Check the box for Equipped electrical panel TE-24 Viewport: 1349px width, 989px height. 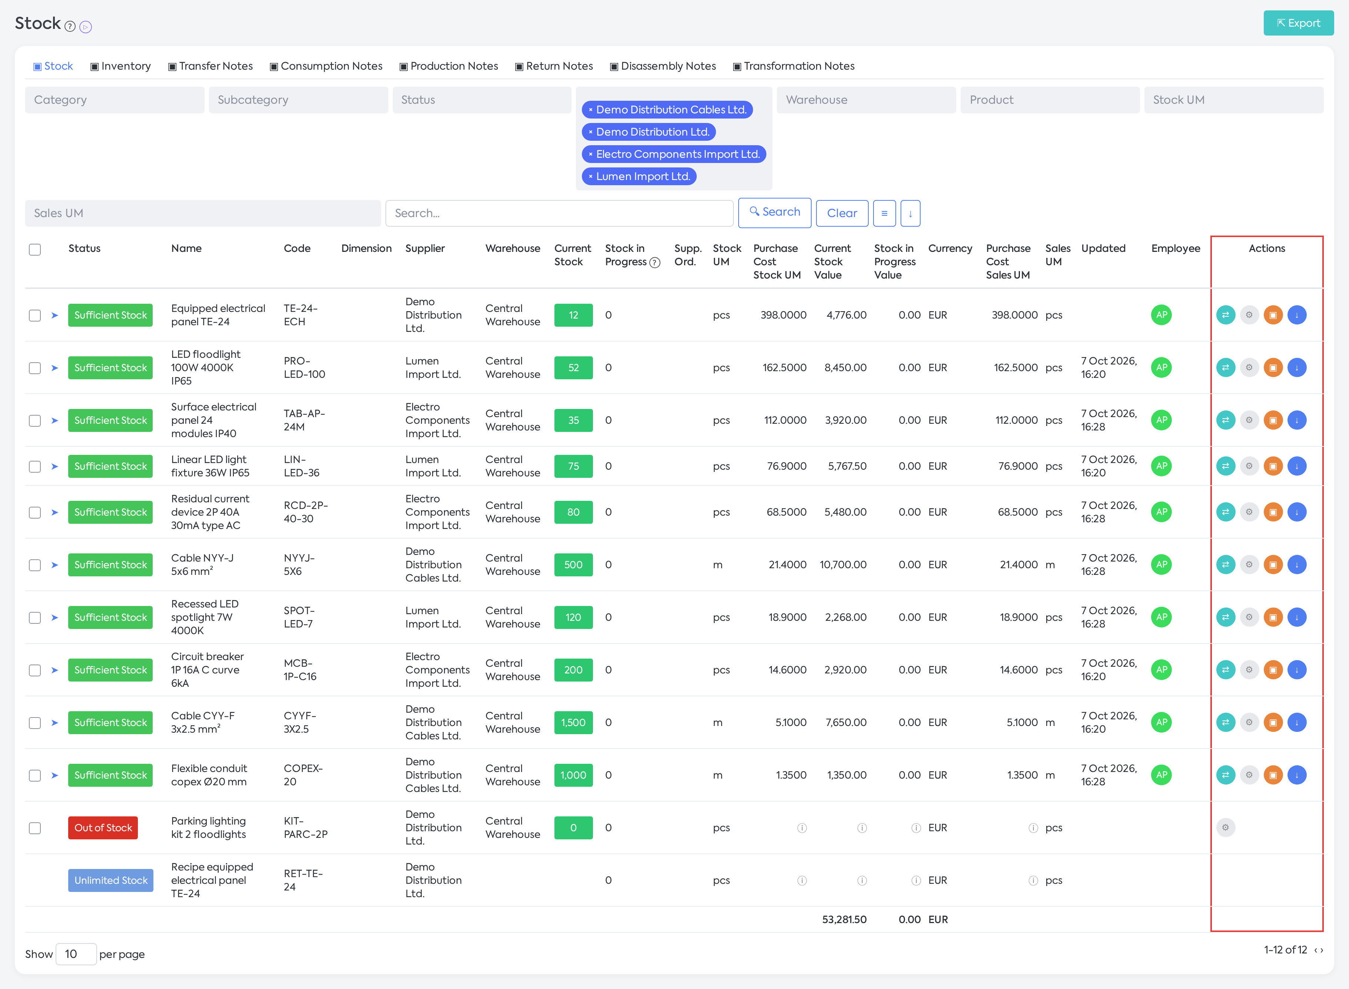35,316
